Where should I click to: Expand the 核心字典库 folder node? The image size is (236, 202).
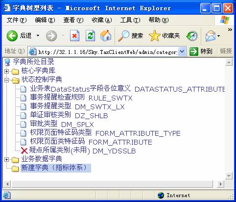(6, 71)
